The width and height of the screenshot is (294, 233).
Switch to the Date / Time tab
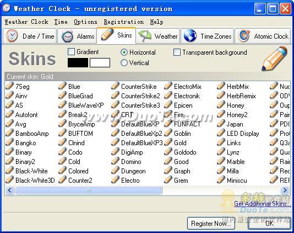[x=30, y=36]
